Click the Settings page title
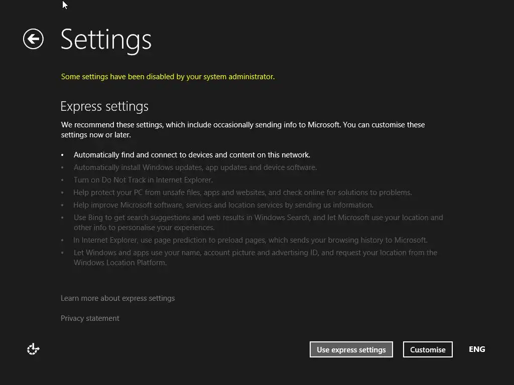Screen dimensions: 514x385 click(106, 40)
